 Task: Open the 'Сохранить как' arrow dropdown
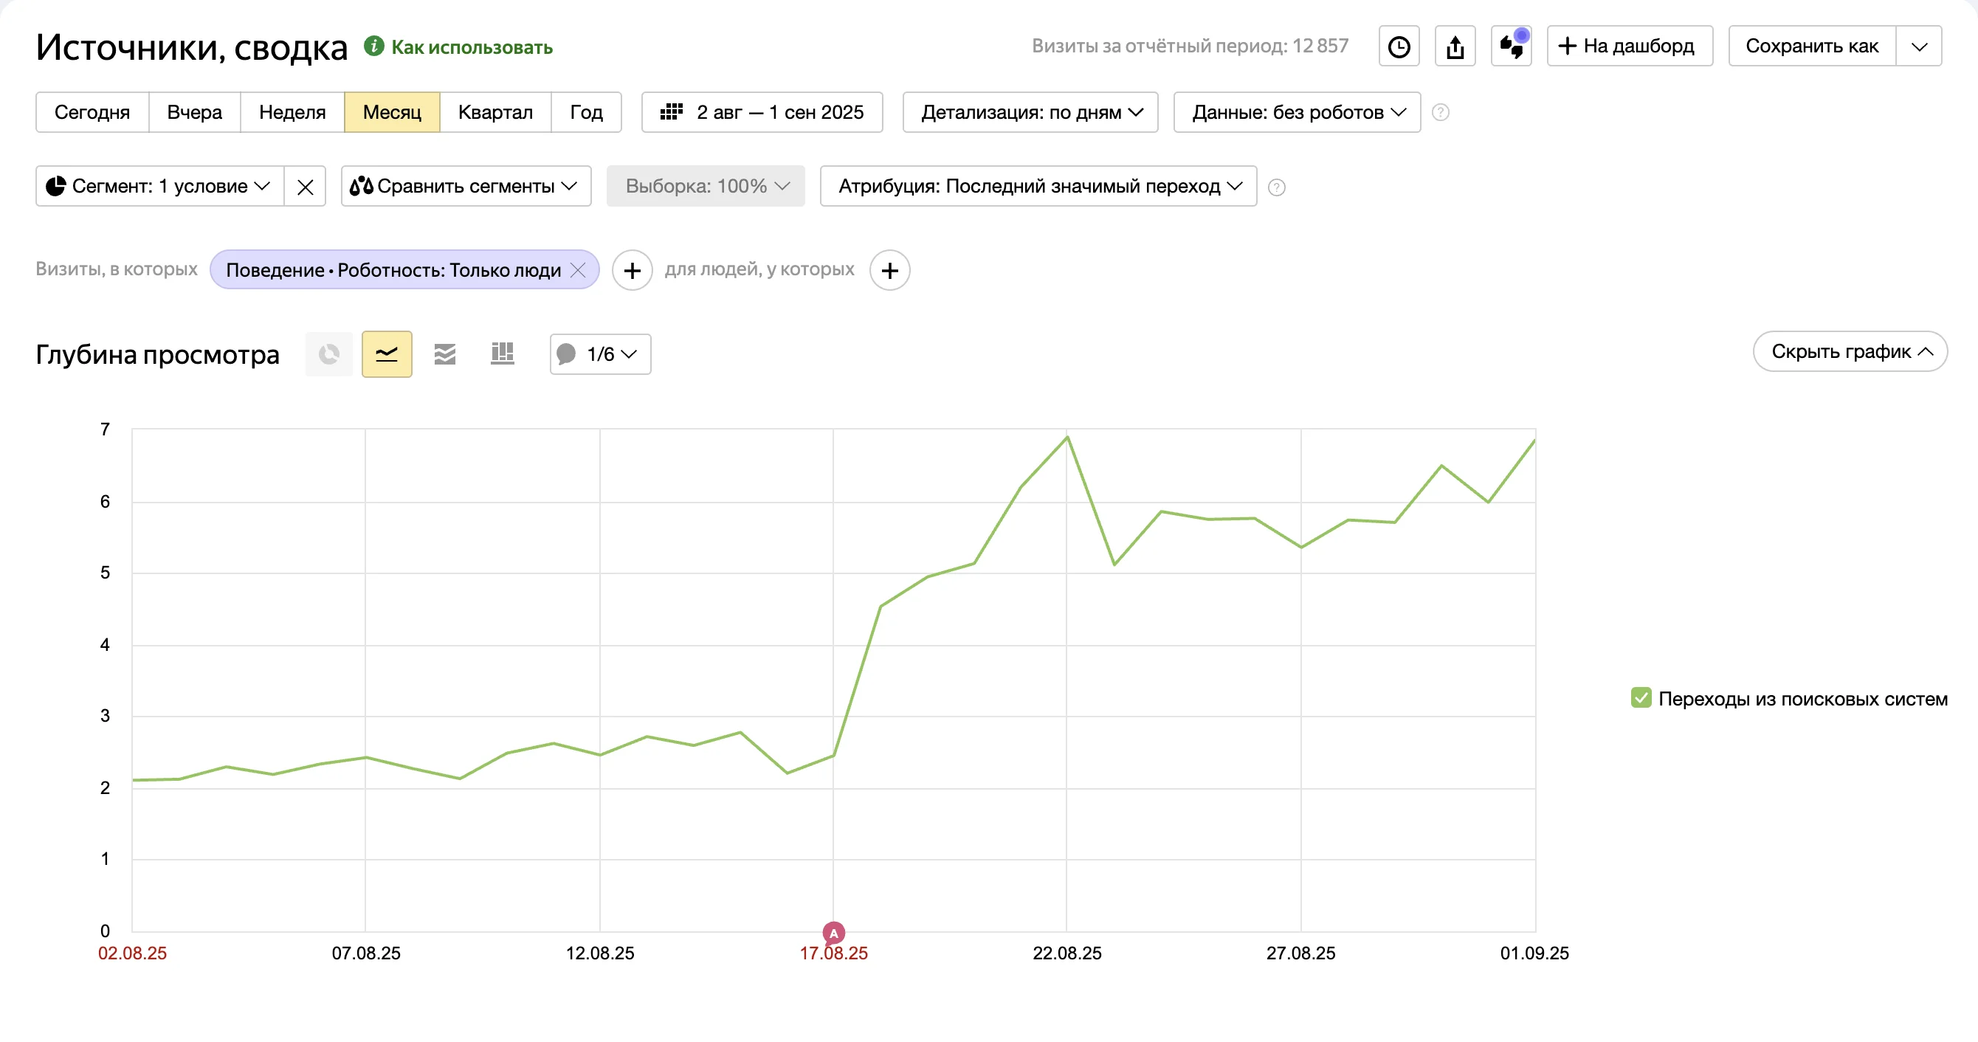point(1919,46)
